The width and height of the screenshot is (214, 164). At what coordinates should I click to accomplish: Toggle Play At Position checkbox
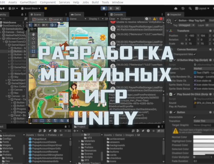point(195,106)
